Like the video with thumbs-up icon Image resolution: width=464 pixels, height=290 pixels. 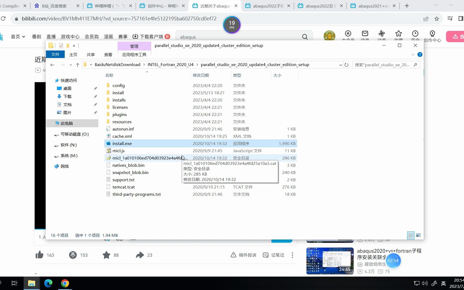click(39, 255)
